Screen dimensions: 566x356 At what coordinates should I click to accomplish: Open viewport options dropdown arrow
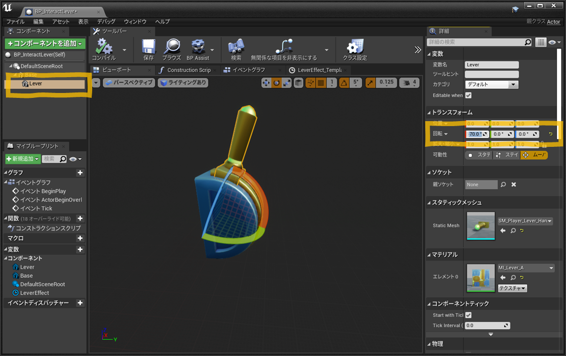(x=96, y=83)
